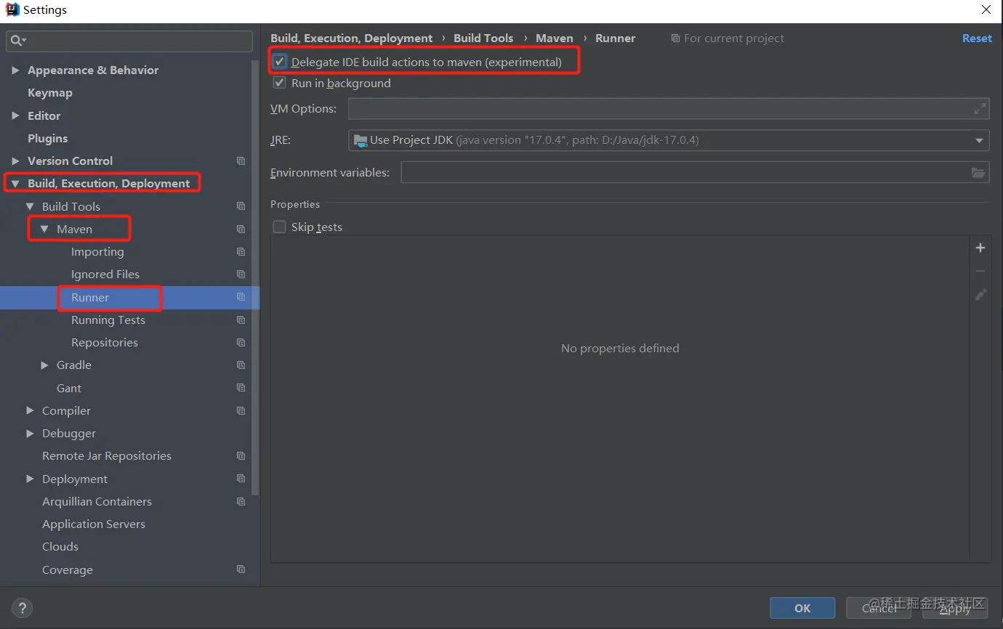Open the Ignored Files settings page
Screen dimensions: 1003x629
105,275
